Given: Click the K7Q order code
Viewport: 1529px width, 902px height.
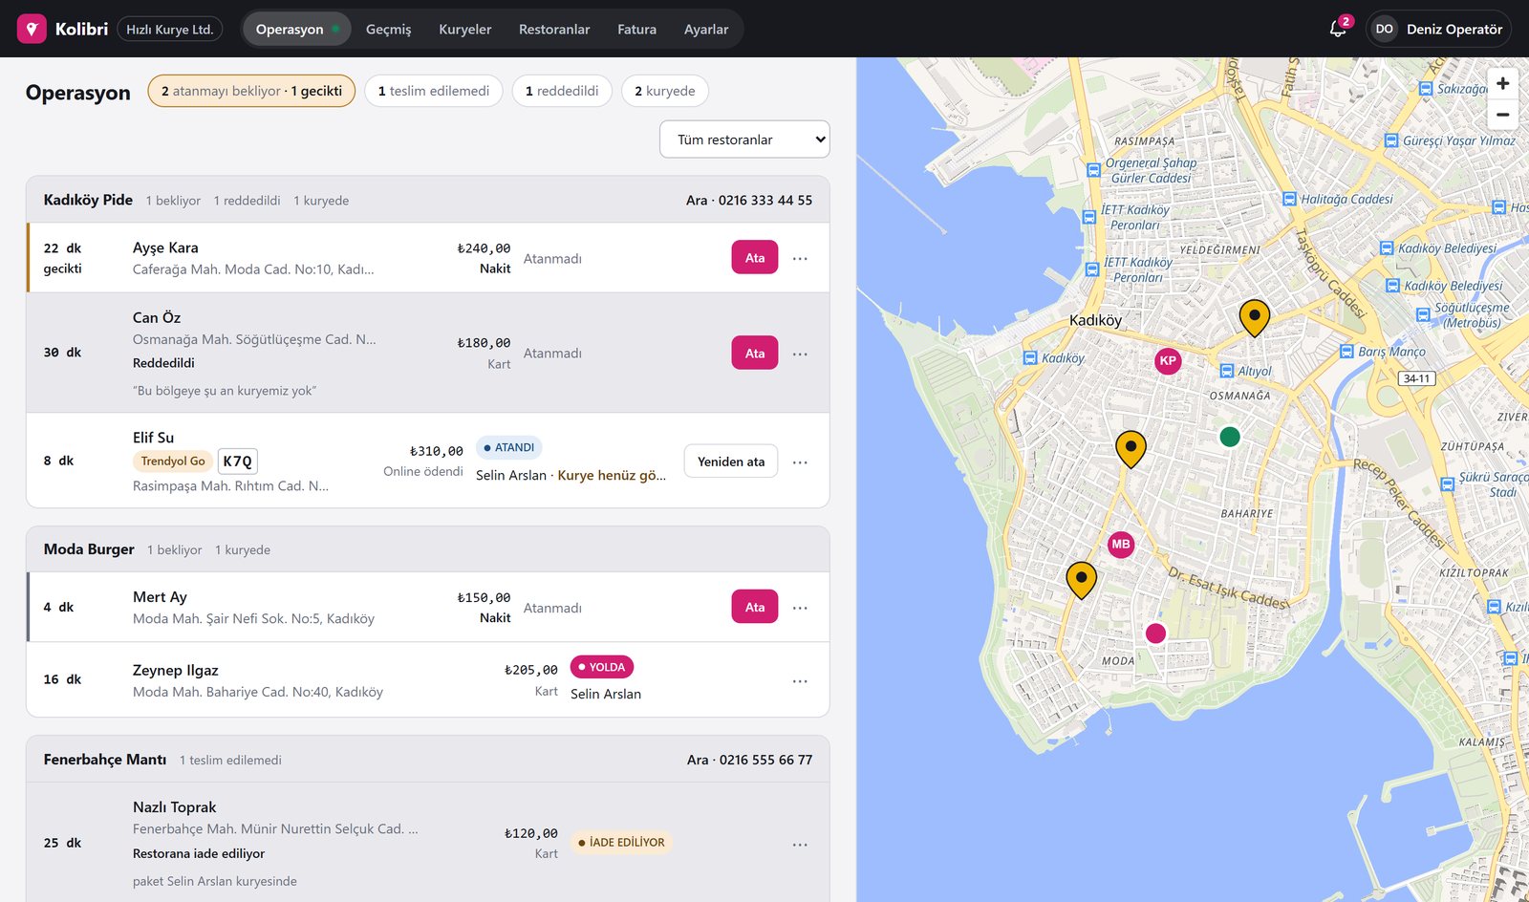Looking at the screenshot, I should coord(238,461).
